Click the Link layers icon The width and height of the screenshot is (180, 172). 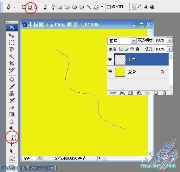[x=113, y=93]
